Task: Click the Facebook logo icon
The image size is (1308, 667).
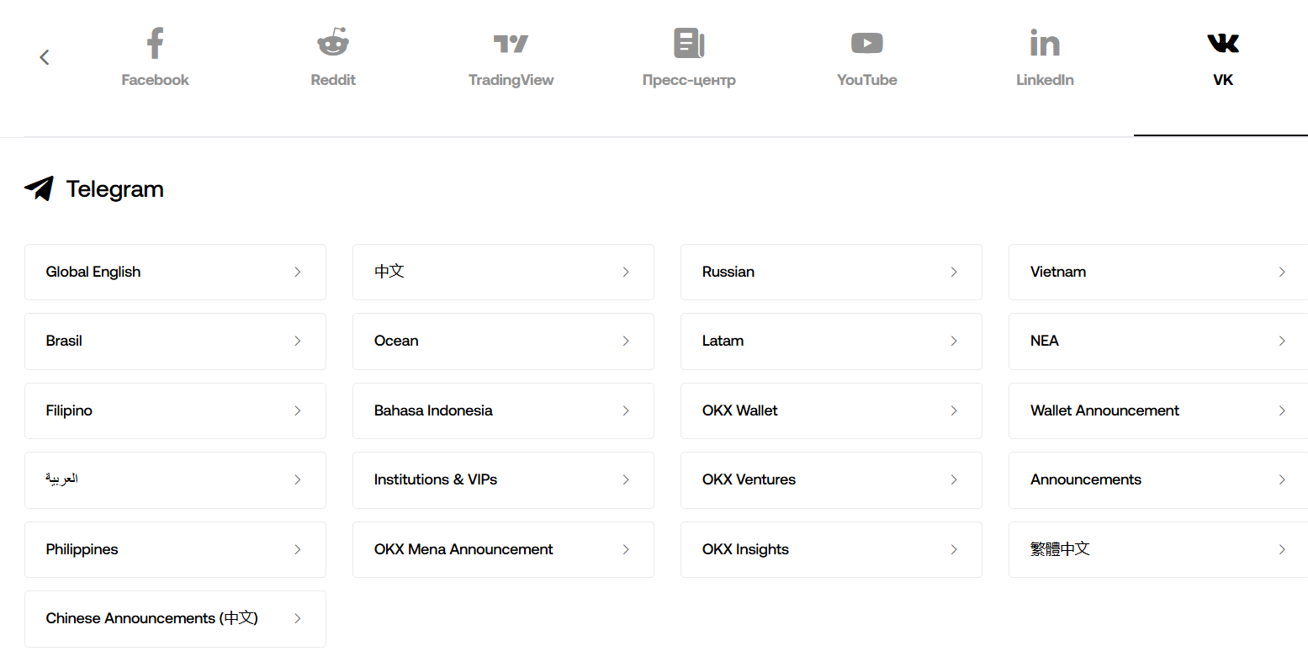Action: pyautogui.click(x=155, y=43)
